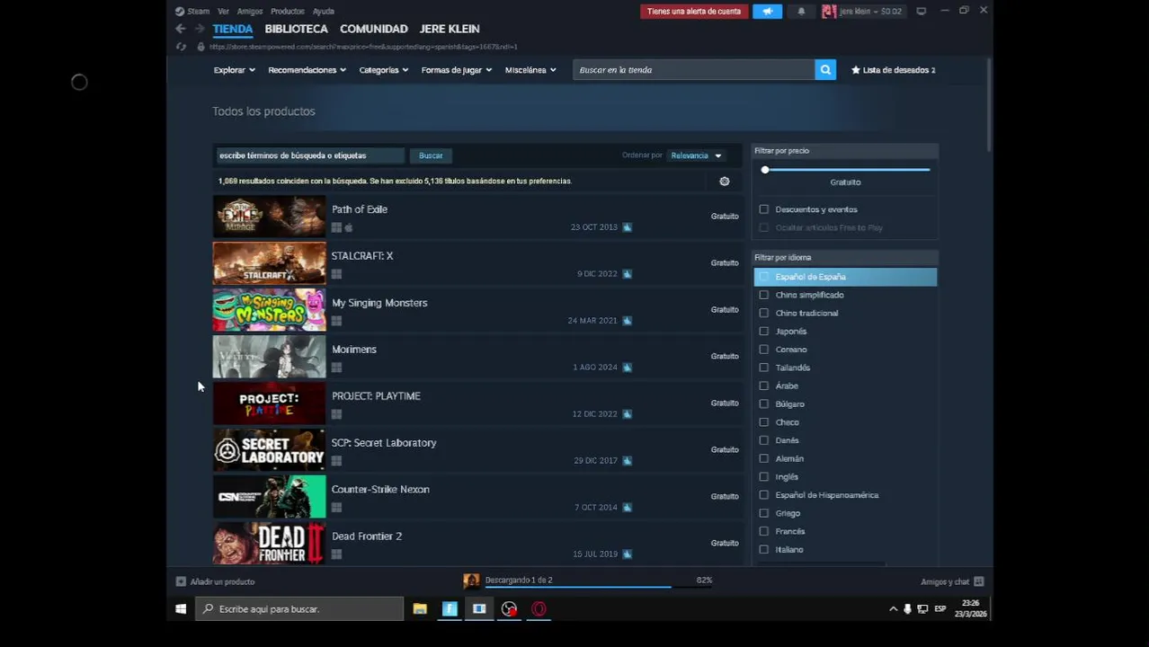The height and width of the screenshot is (647, 1149).
Task: Click the wishlist star icon
Action: pyautogui.click(x=856, y=70)
